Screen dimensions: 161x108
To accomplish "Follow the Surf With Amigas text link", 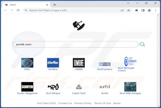I will pyautogui.click(x=130, y=93).
